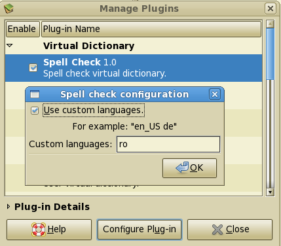
Task: Click the Close button at the bottom
Action: [230, 230]
